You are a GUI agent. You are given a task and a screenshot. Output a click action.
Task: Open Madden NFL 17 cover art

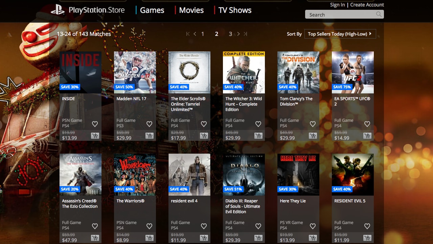click(x=135, y=72)
